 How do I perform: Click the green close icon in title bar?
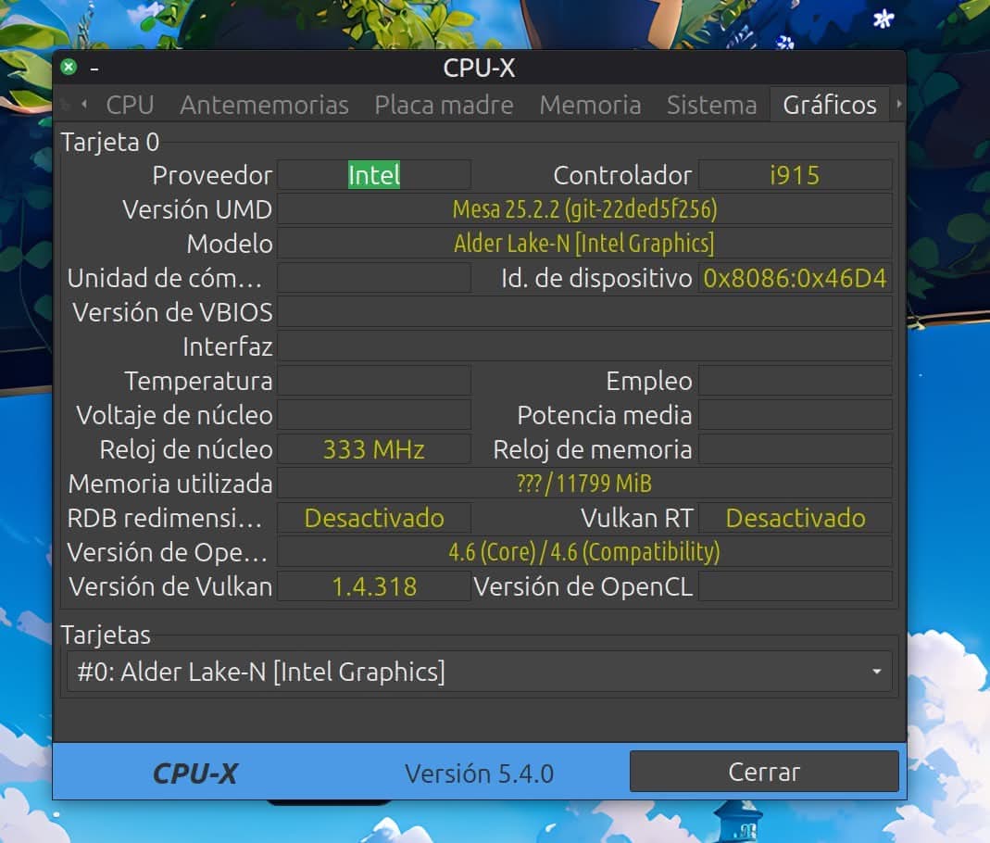(x=69, y=68)
